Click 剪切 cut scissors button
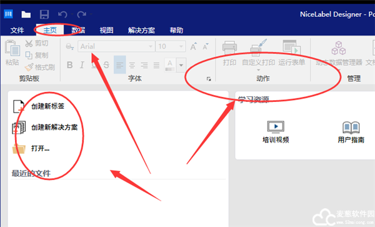Screen dimensions: 375x227 37,43
